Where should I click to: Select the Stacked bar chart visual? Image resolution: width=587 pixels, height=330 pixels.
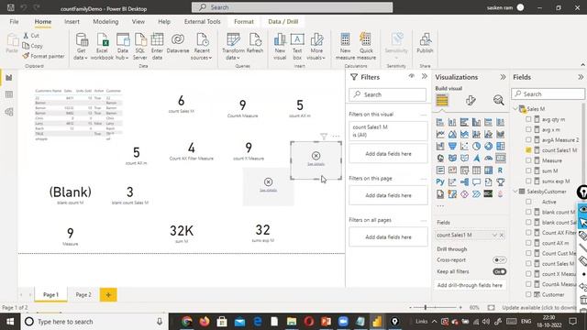click(440, 122)
